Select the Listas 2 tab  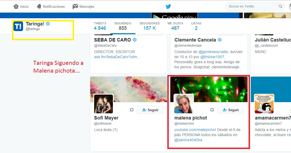[196, 26]
